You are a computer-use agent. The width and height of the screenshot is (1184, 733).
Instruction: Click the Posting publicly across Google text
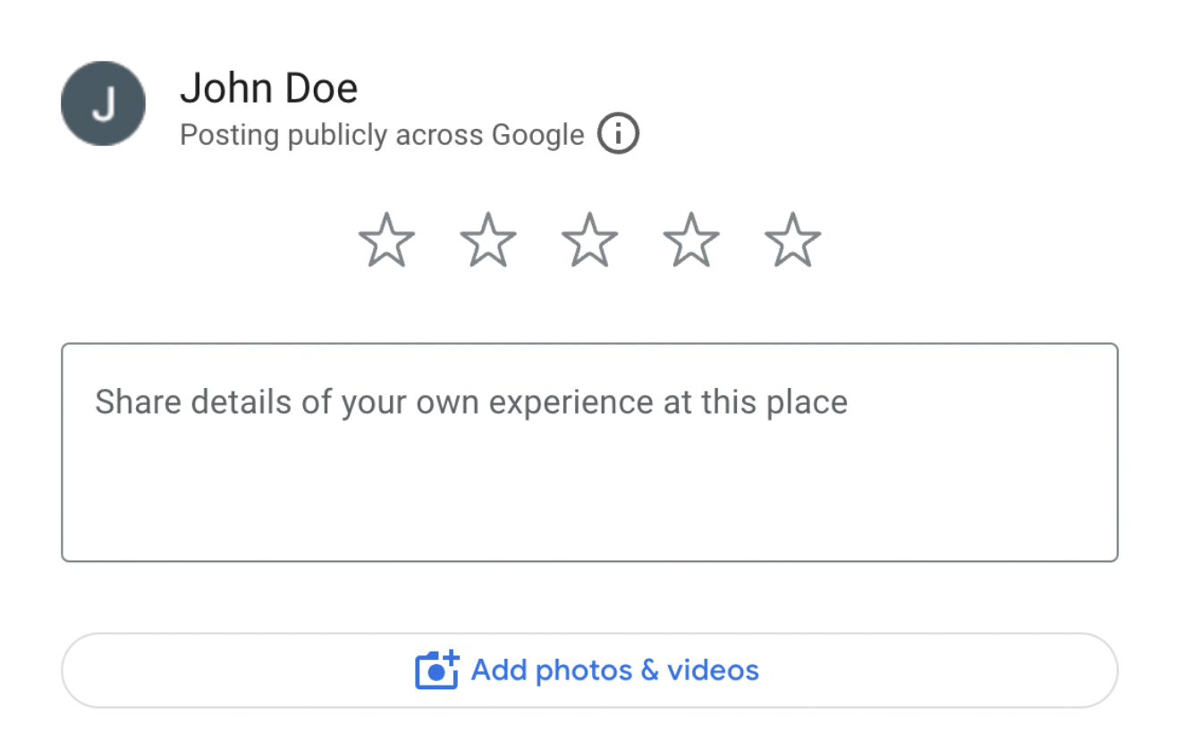[x=382, y=135]
